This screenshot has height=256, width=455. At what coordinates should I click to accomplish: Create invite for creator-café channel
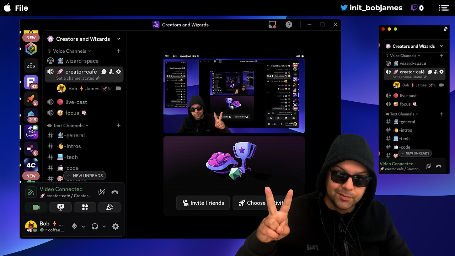pos(111,71)
